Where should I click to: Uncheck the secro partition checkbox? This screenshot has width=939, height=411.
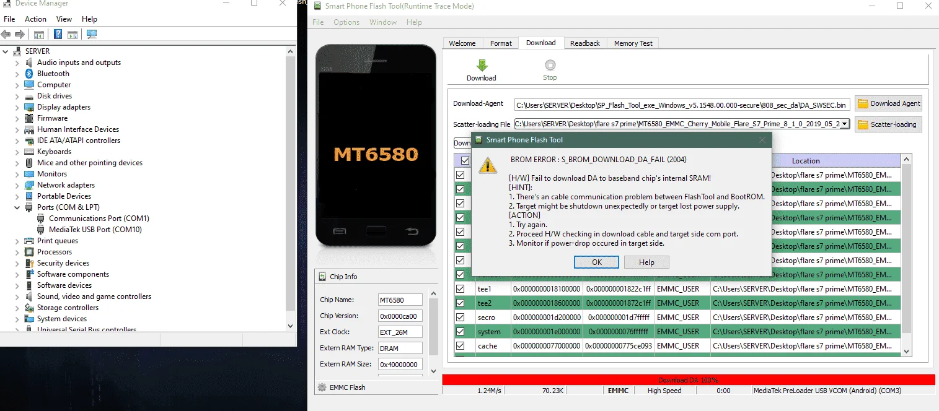point(461,318)
